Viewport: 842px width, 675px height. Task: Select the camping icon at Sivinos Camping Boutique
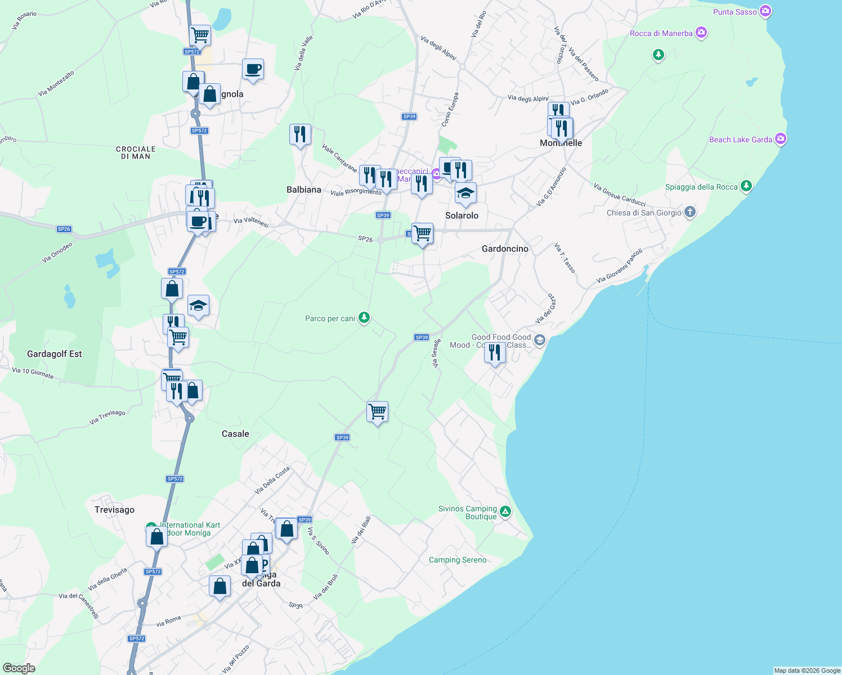tap(505, 512)
